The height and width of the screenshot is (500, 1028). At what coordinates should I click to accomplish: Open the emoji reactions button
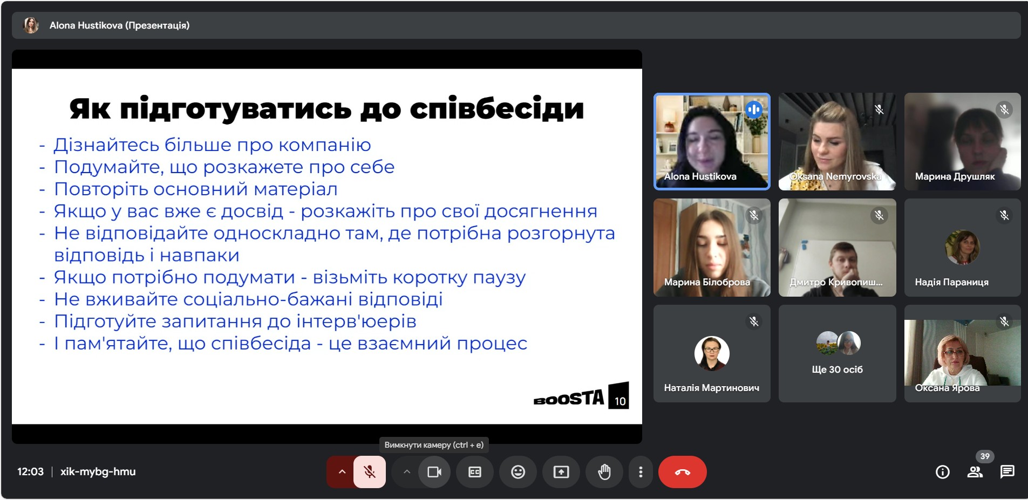[x=518, y=472]
